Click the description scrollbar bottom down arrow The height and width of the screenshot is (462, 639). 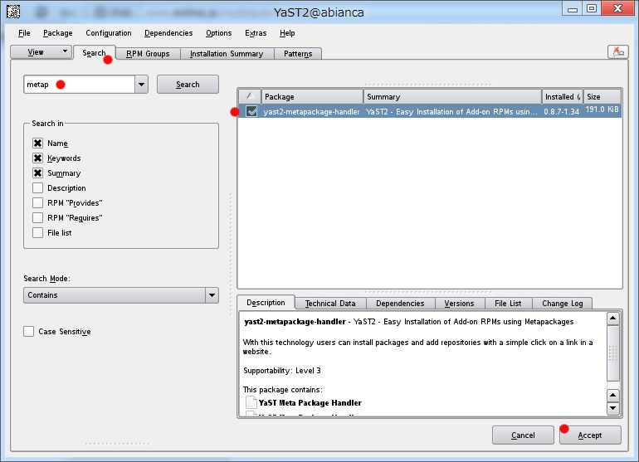click(612, 408)
